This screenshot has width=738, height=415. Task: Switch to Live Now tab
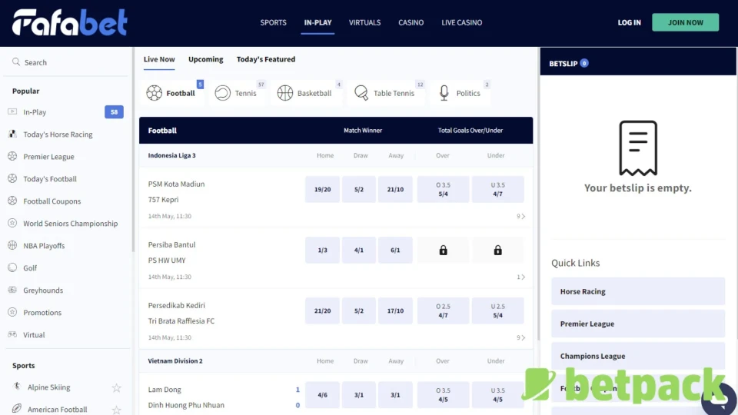(159, 59)
